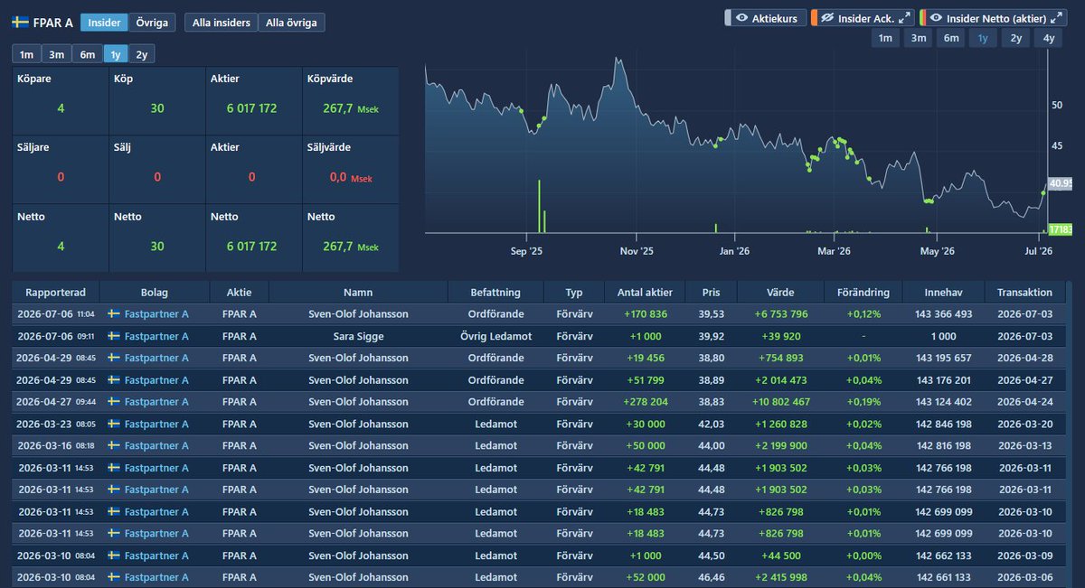The height and width of the screenshot is (588, 1085).
Task: Click flag icon in the 2026-03-23 row
Action: [x=114, y=424]
